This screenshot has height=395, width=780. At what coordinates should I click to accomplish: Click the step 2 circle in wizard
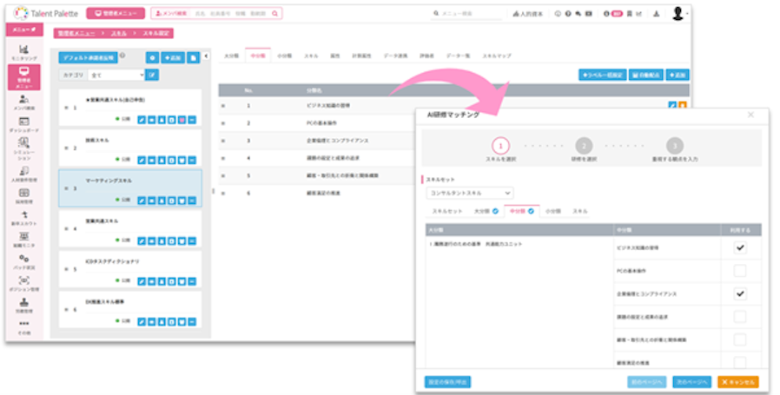point(584,146)
